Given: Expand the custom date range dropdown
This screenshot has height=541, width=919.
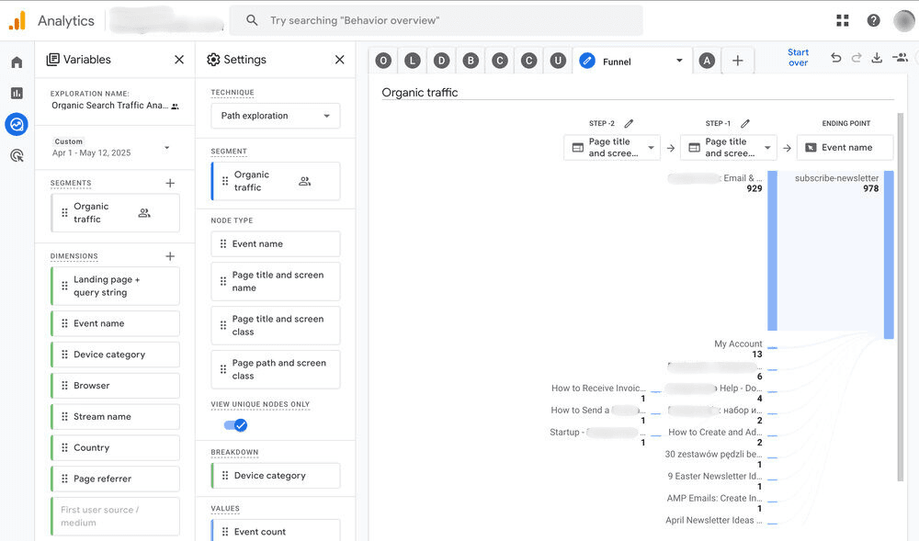Looking at the screenshot, I should click(166, 147).
